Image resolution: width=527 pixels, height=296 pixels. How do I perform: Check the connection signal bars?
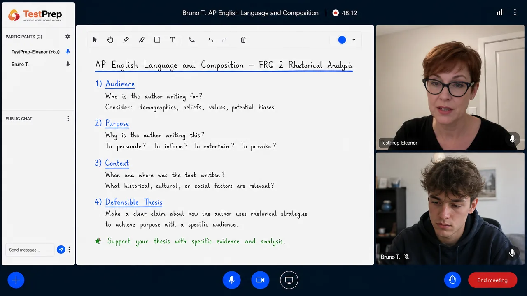tap(499, 13)
